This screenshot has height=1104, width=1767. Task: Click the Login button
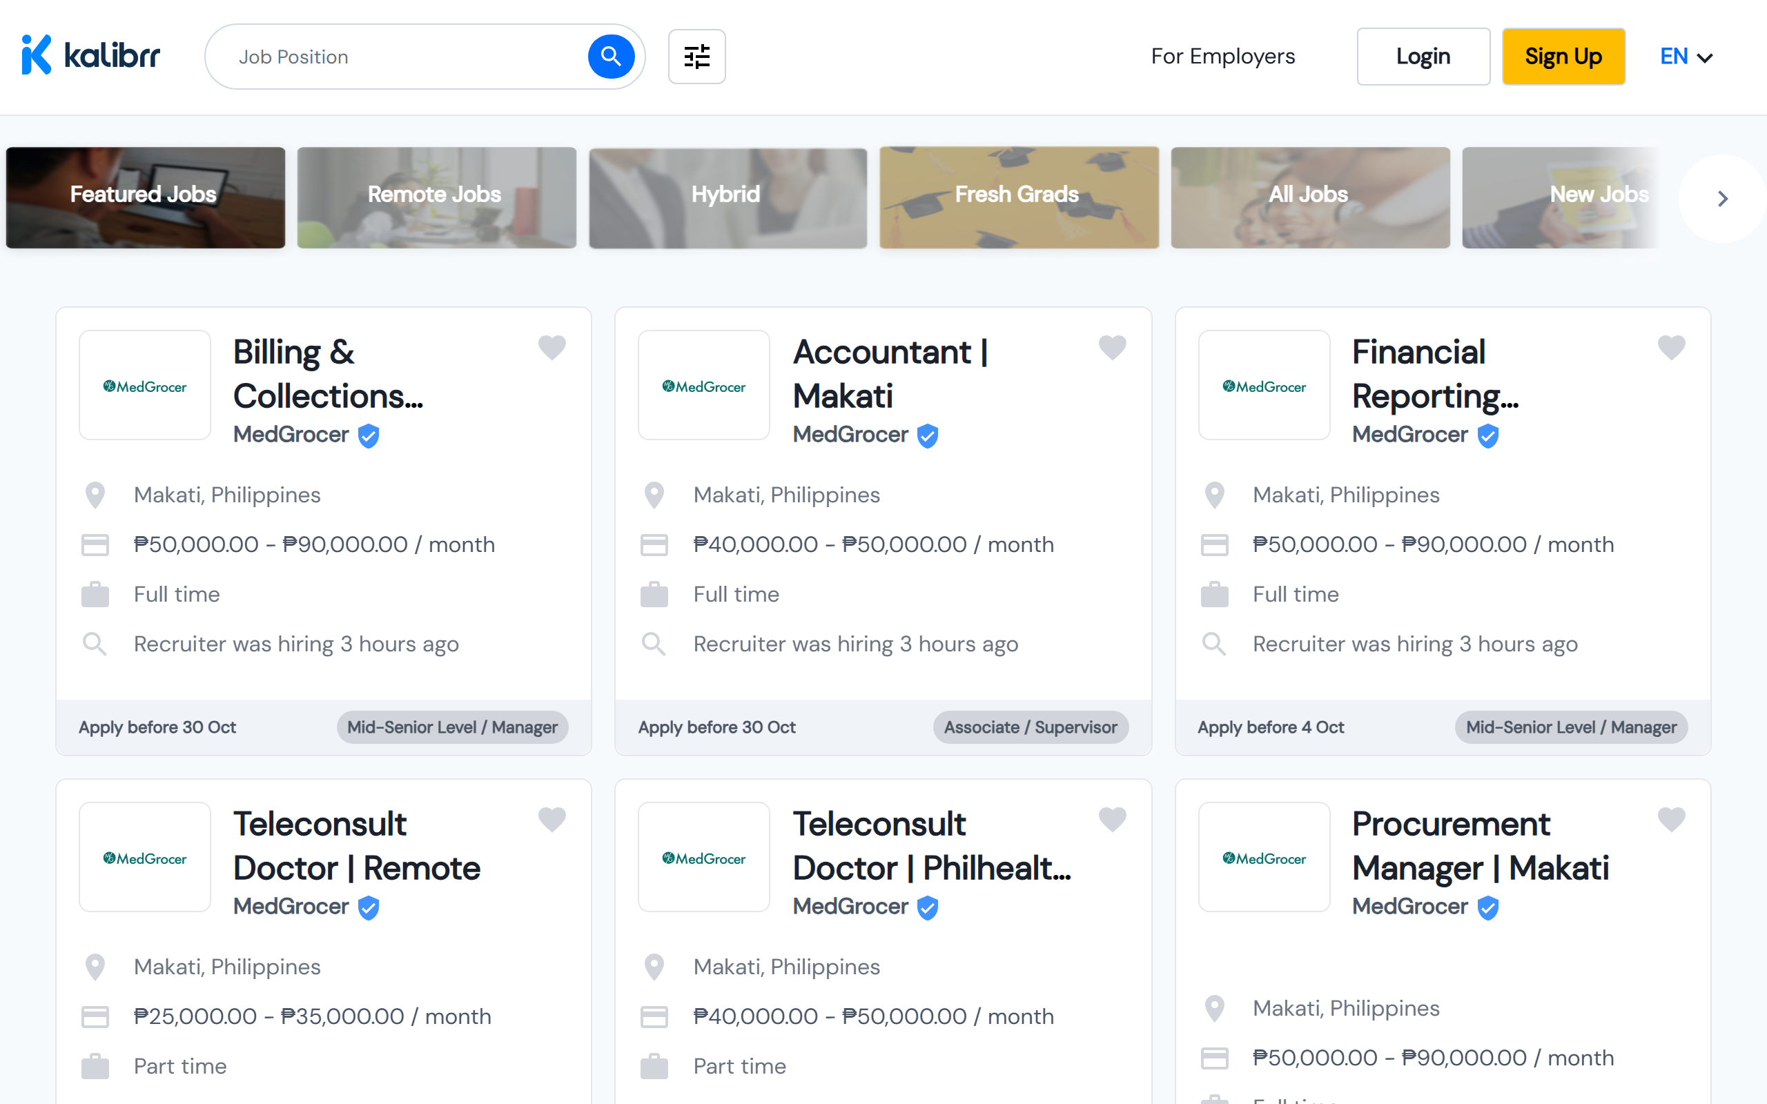tap(1423, 56)
